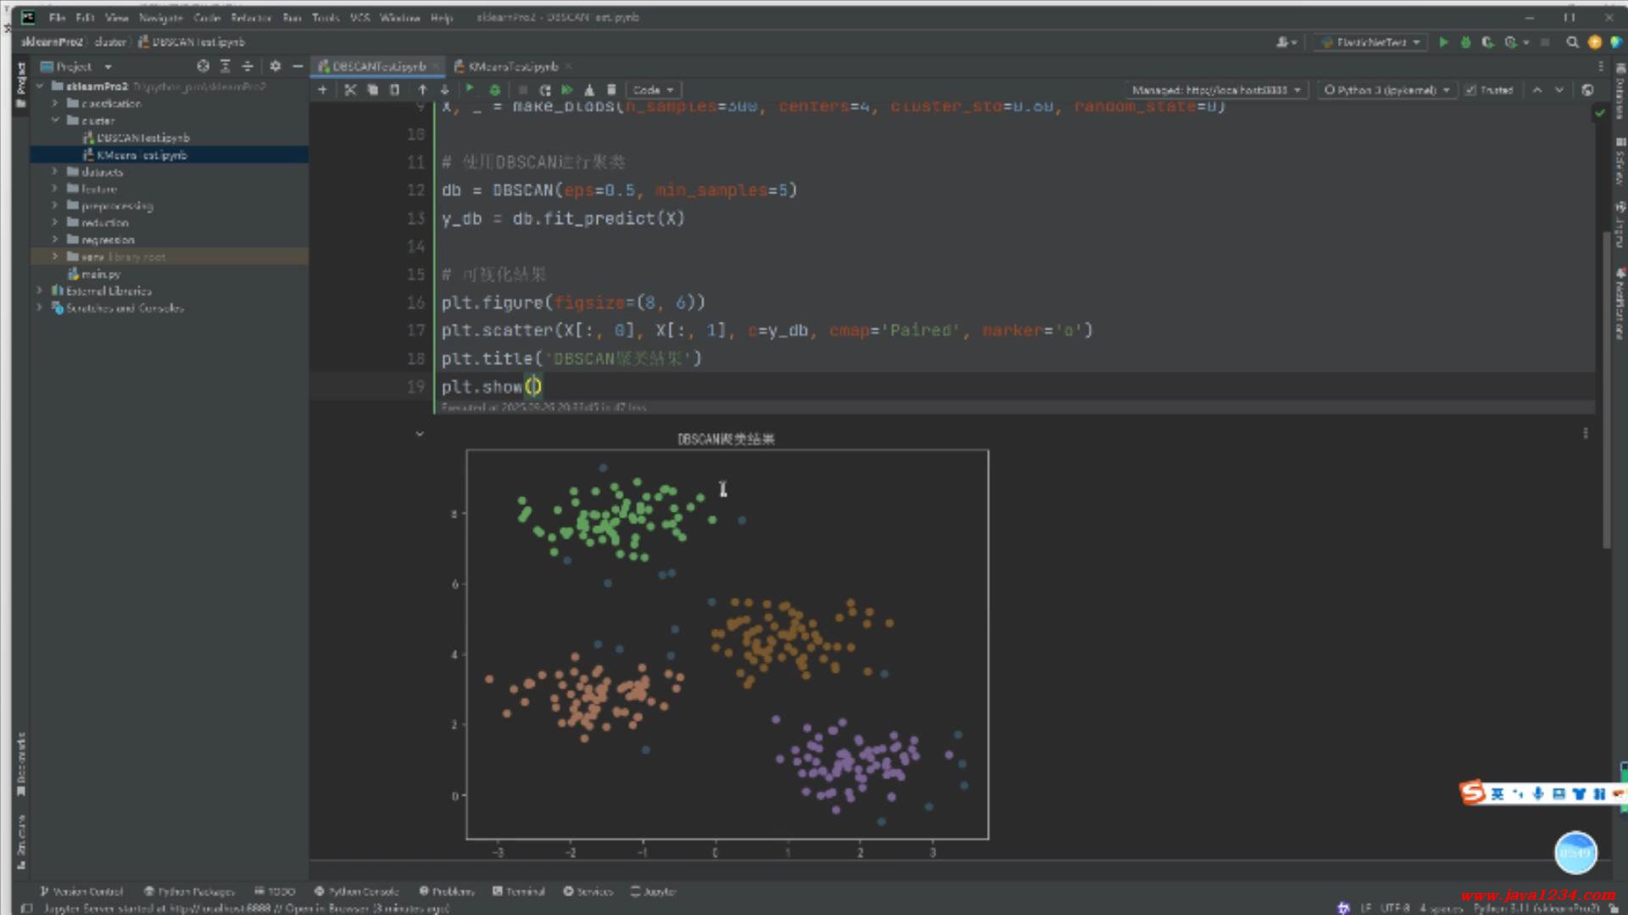Image resolution: width=1628 pixels, height=915 pixels.
Task: Open ElasticNetTest run configuration dropdown
Action: [x=1371, y=42]
